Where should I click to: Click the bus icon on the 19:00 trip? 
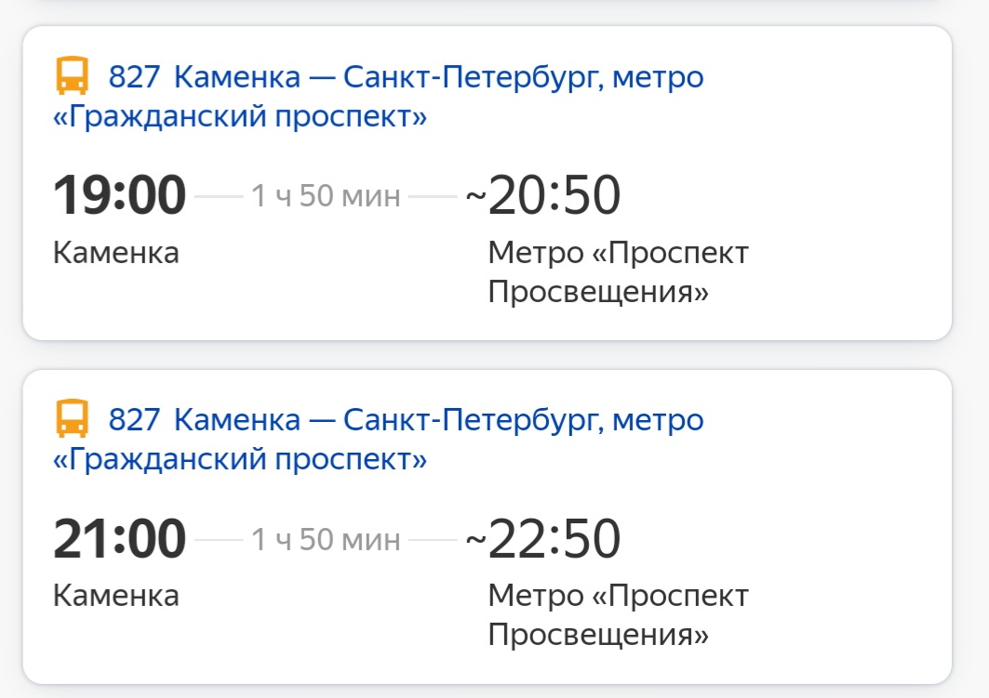click(72, 76)
